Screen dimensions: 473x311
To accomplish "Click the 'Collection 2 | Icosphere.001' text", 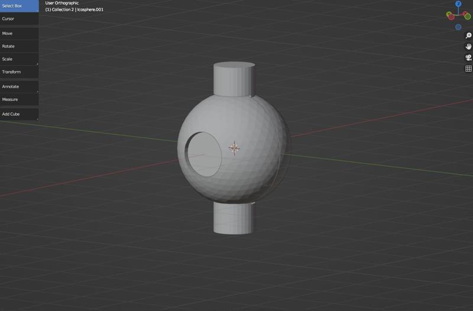I will click(x=77, y=9).
